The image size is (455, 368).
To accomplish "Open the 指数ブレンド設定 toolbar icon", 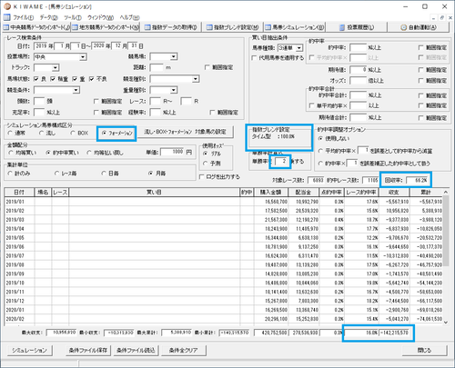I will click(x=209, y=27).
